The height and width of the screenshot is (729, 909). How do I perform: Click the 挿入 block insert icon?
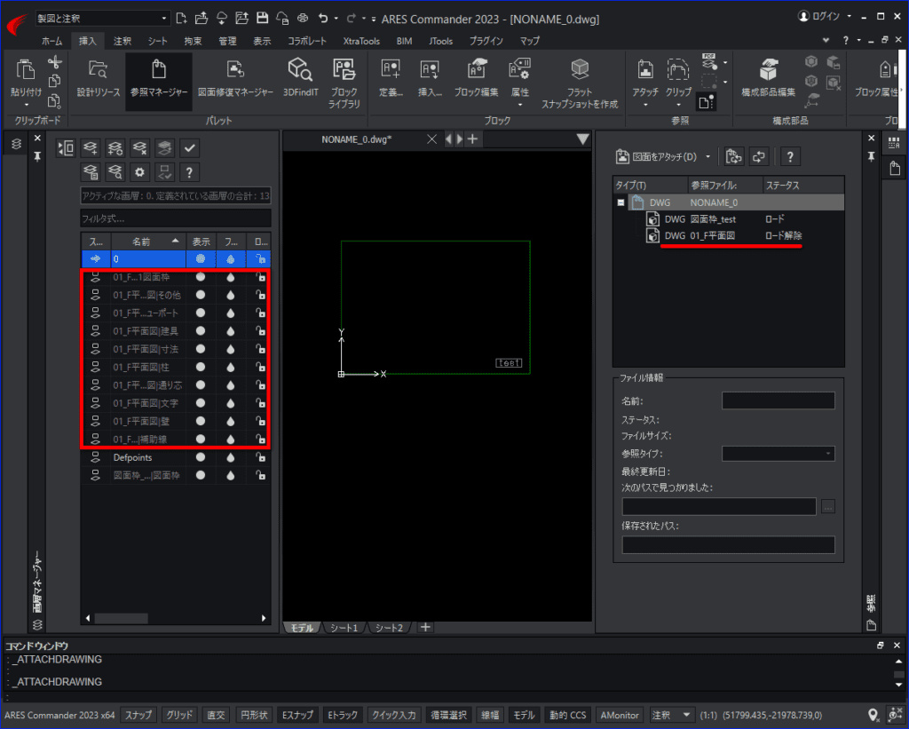click(x=430, y=69)
